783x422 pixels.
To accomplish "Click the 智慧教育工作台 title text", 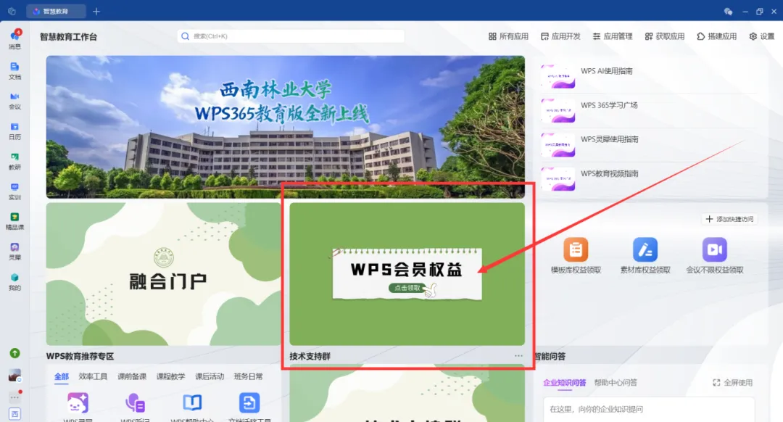I will tap(68, 36).
